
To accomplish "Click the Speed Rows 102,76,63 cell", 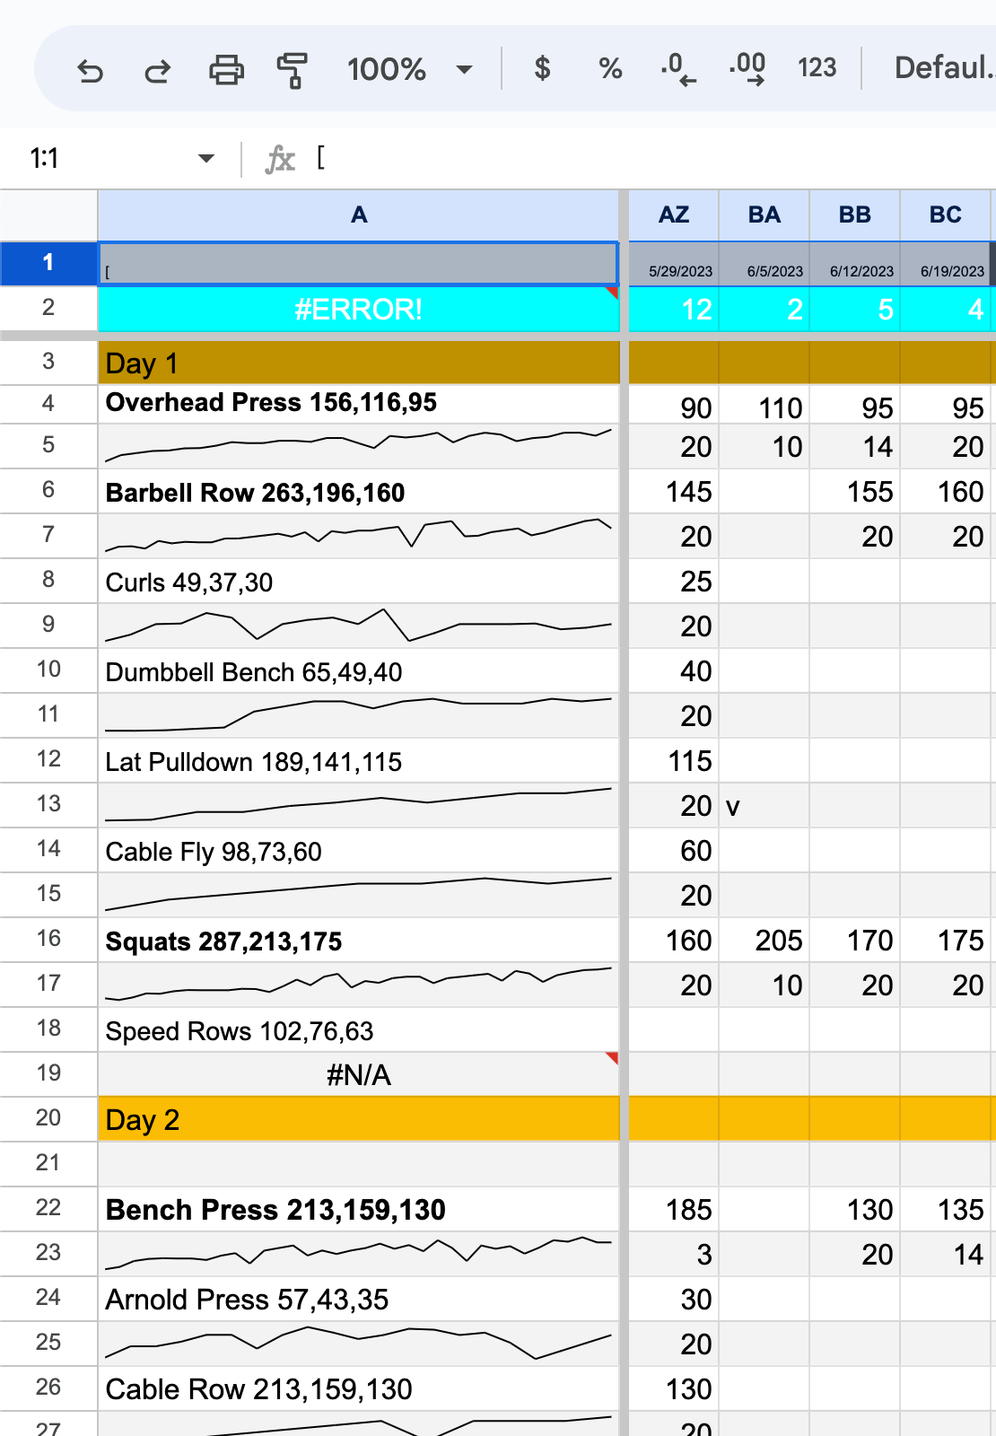I will (x=358, y=1030).
